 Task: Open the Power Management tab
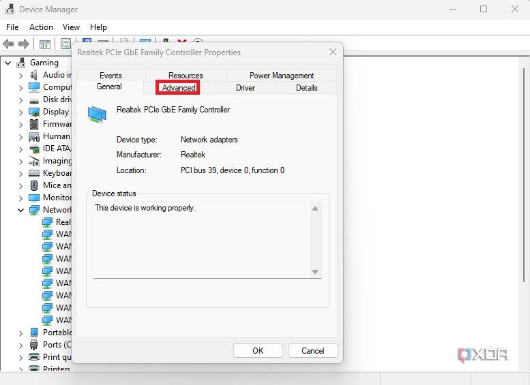tap(282, 76)
